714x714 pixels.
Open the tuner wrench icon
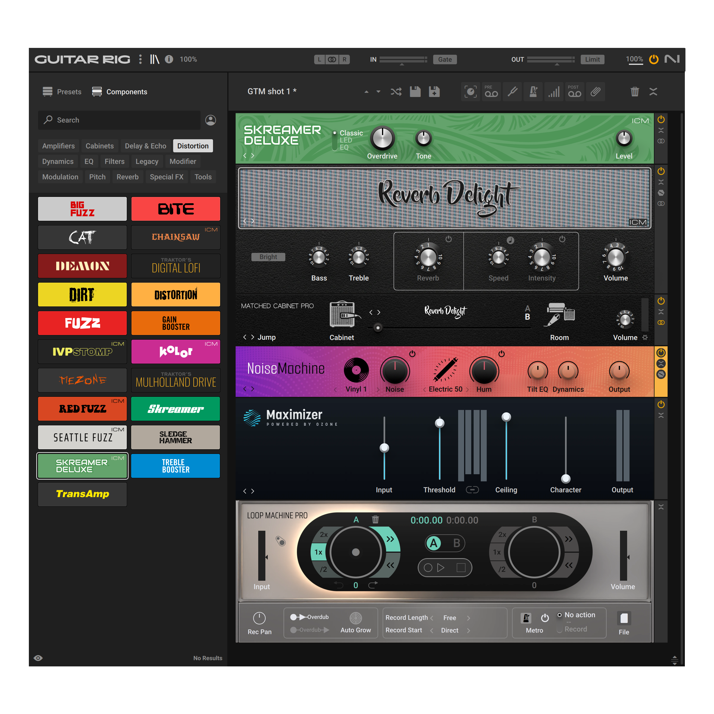pos(512,92)
